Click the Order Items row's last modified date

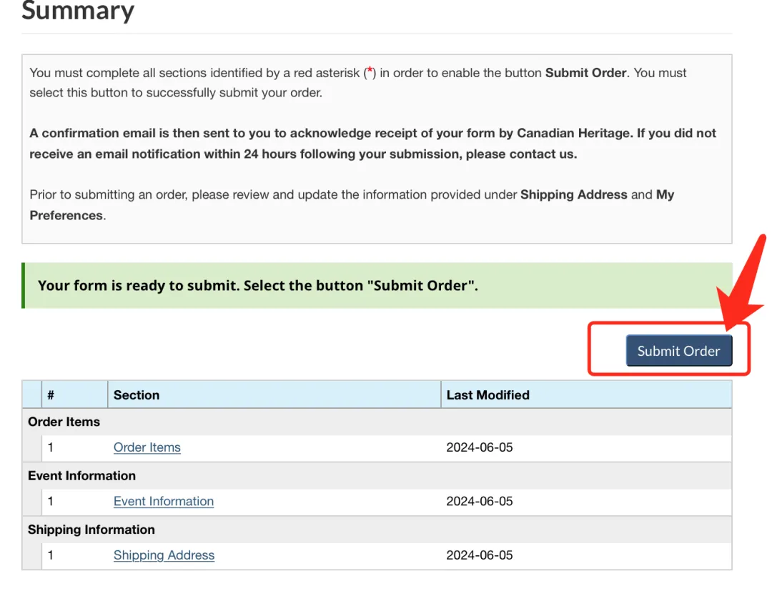click(480, 448)
